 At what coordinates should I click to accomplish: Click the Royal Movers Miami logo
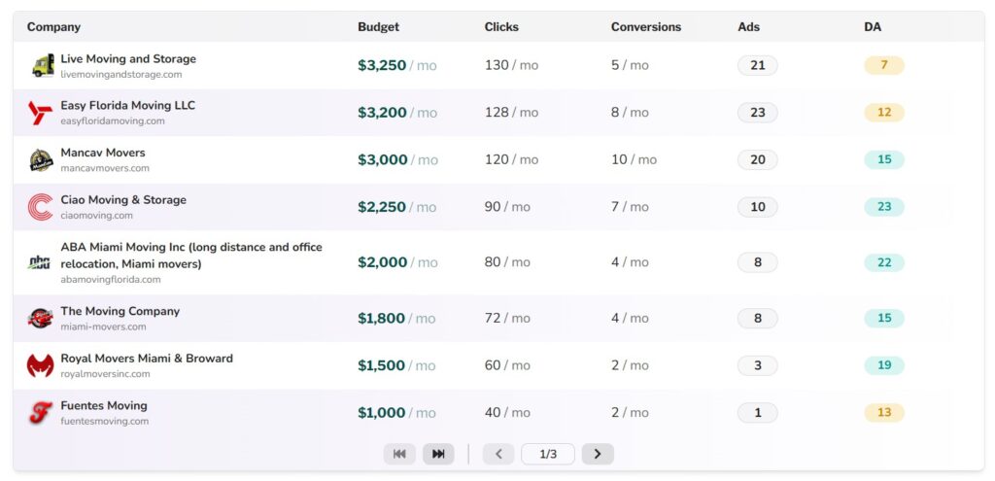(x=41, y=365)
